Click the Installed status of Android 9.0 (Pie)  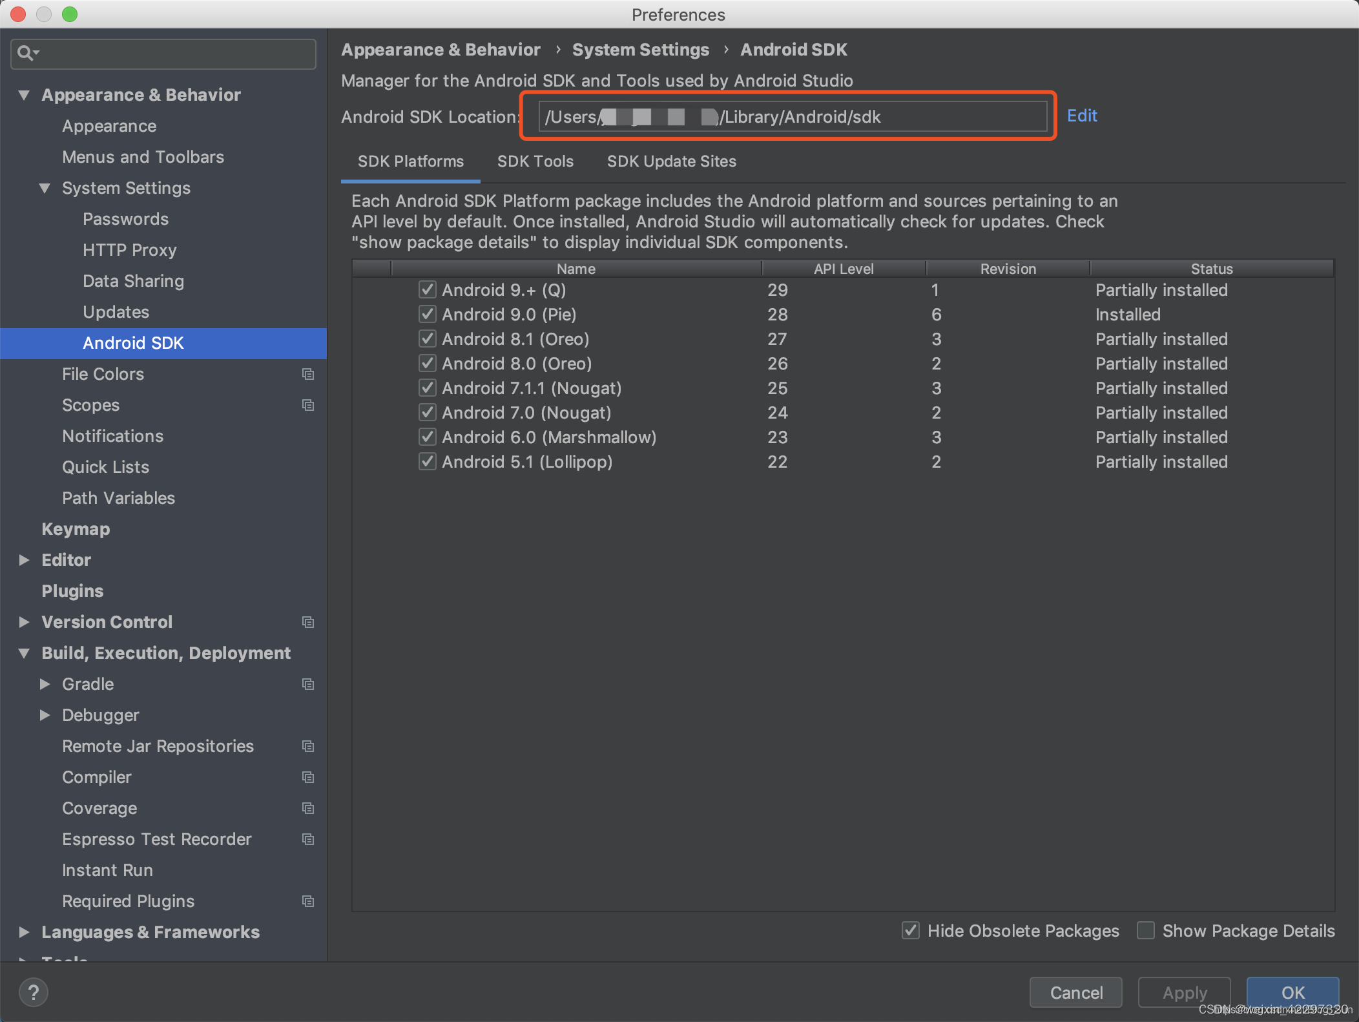tap(1128, 315)
